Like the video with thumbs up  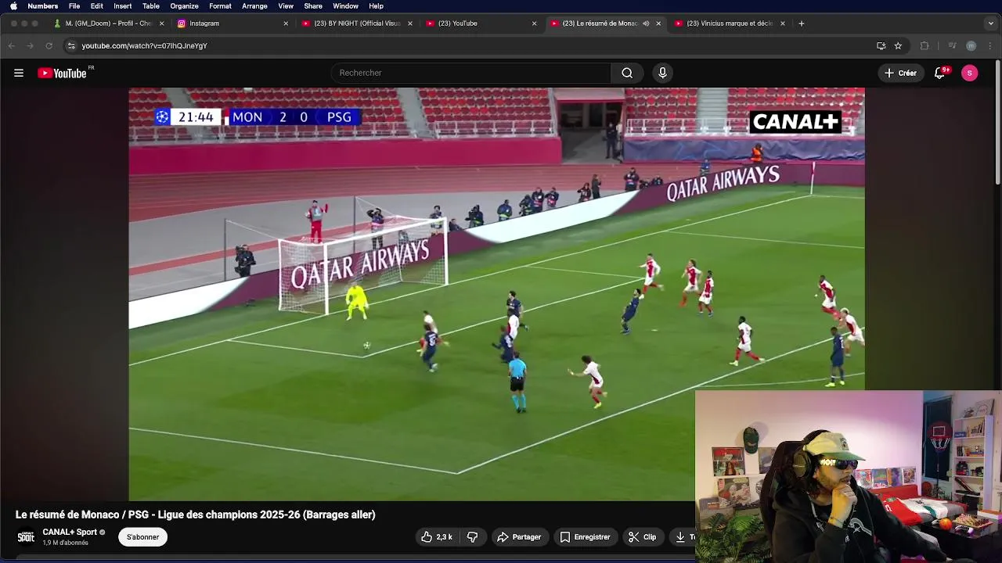437,537
